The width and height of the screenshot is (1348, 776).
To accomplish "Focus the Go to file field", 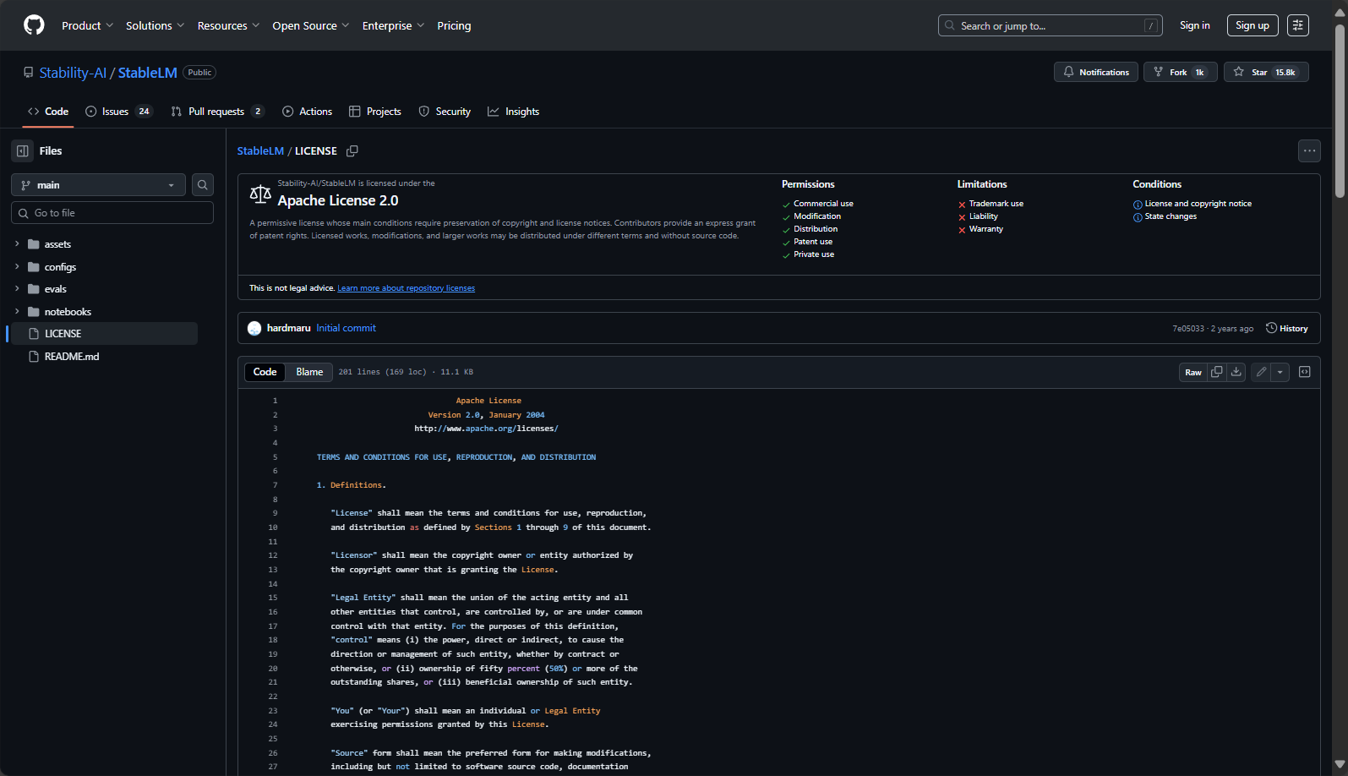I will point(112,213).
